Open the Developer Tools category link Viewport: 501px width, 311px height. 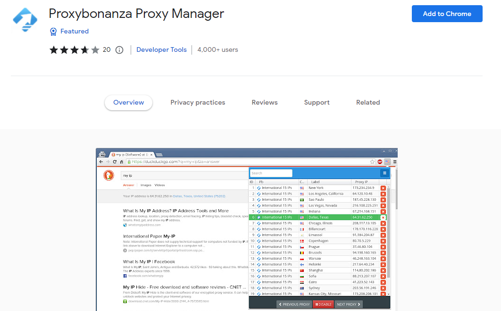161,50
